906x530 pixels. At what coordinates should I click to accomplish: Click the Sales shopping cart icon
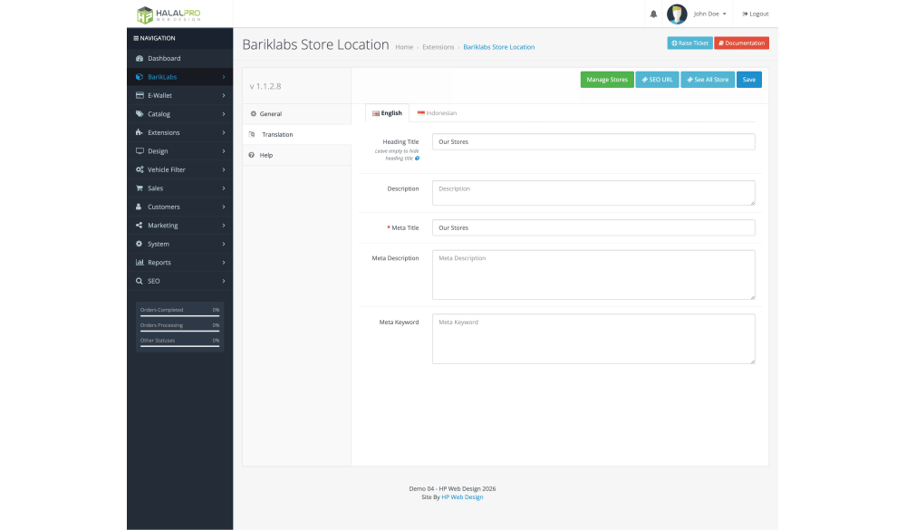pyautogui.click(x=140, y=188)
